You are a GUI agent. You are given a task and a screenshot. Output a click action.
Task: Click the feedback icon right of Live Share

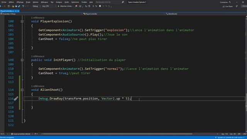pyautogui.click(x=237, y=6)
